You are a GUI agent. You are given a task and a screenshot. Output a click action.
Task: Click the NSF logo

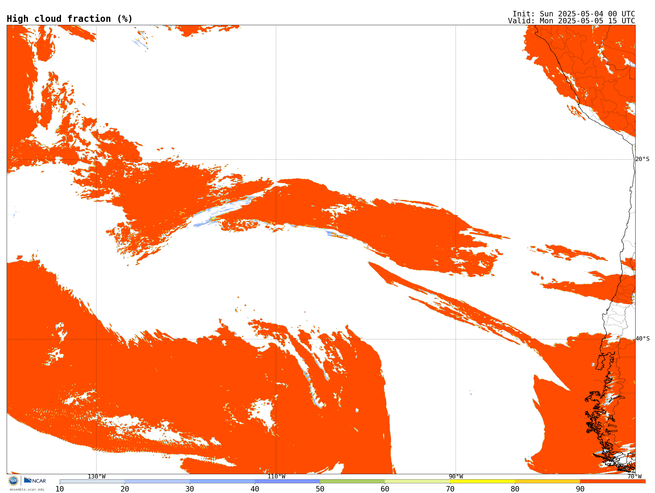(x=13, y=481)
